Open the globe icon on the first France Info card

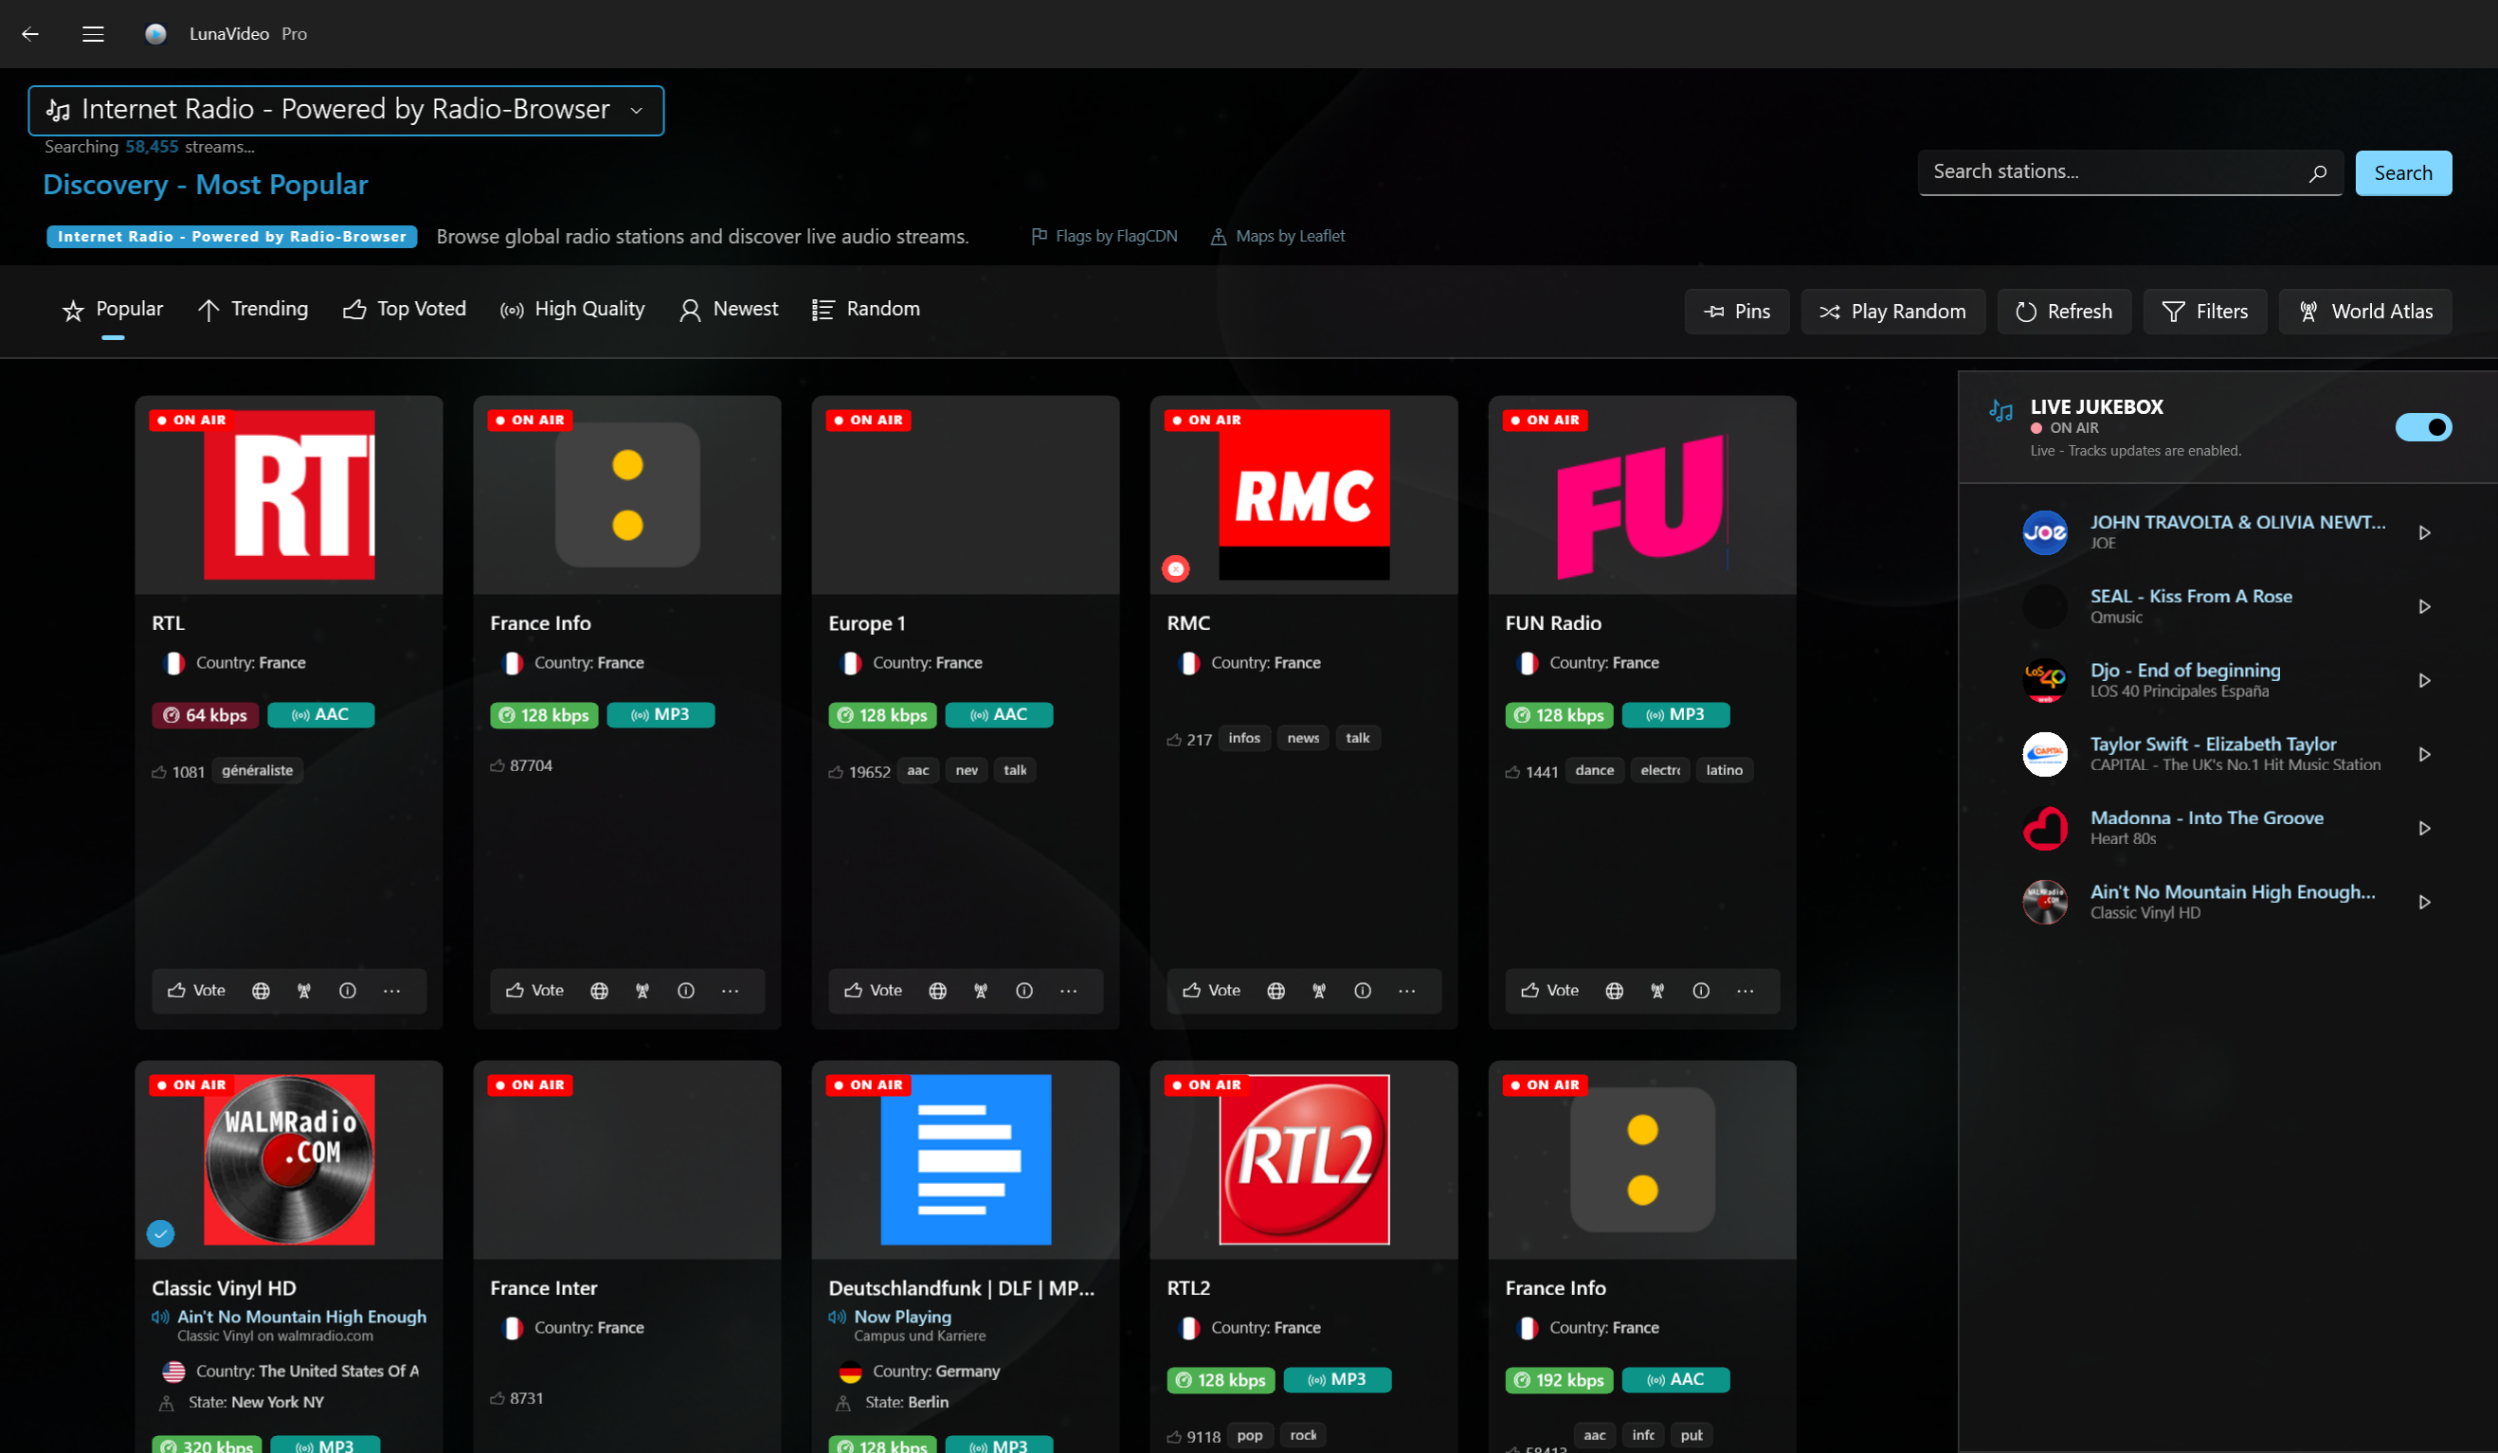(599, 990)
